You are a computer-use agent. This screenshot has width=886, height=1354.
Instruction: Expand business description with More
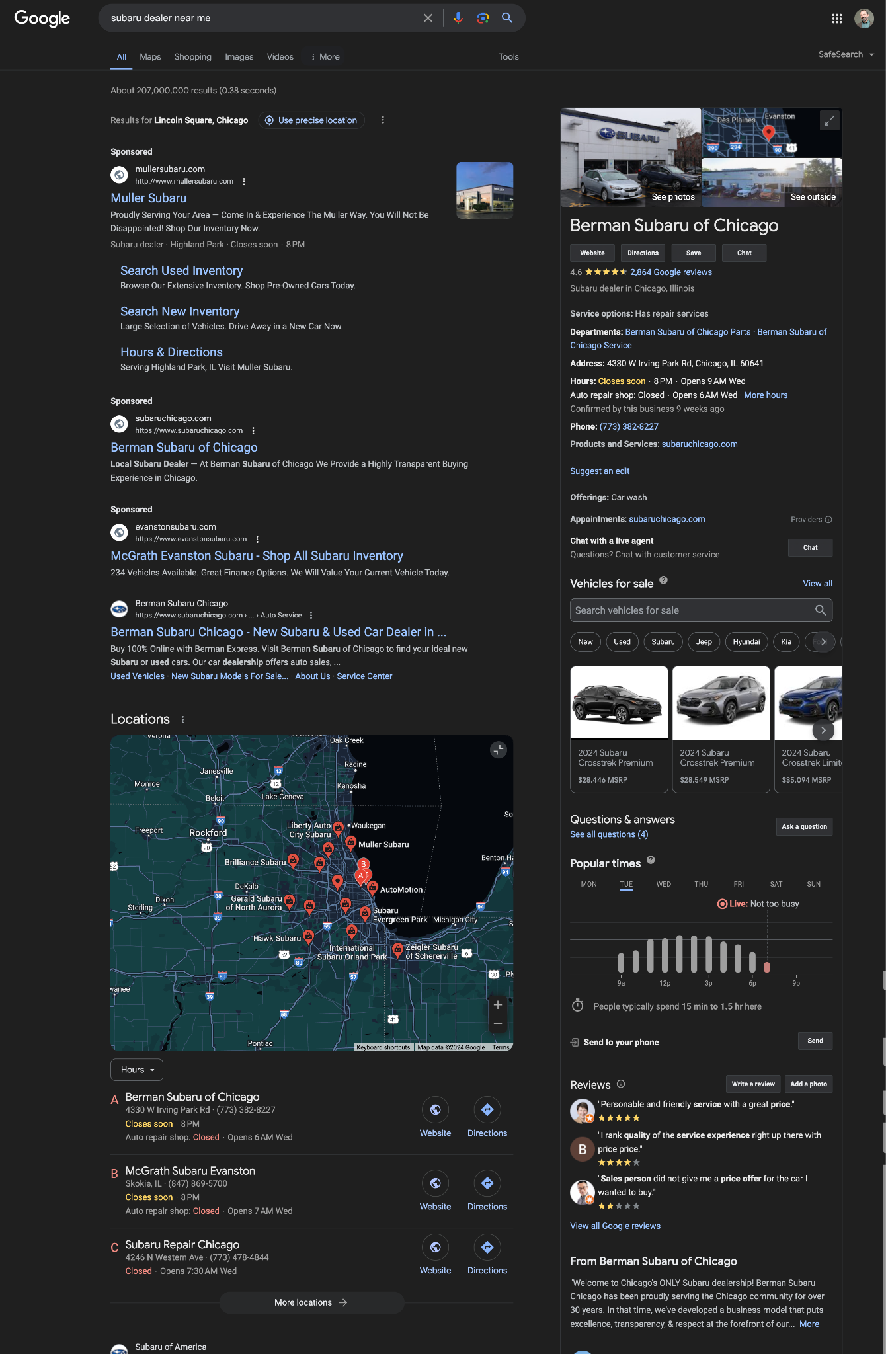809,1324
